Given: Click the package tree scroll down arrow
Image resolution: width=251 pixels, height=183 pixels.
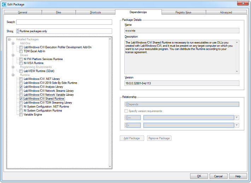Looking at the screenshot, I should pos(110,166).
